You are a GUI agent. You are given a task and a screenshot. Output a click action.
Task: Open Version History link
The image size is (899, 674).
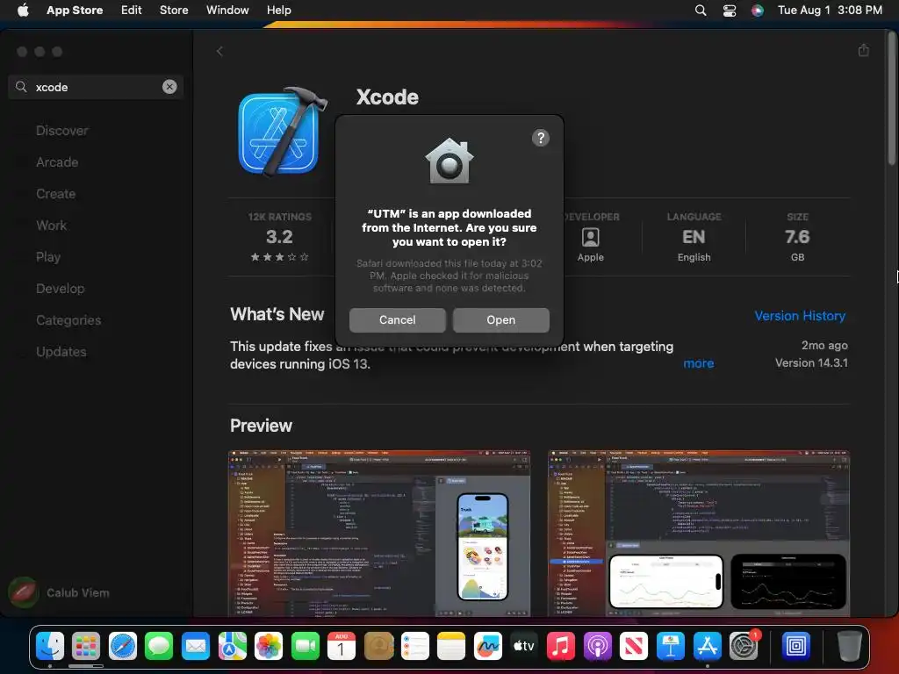tap(800, 316)
